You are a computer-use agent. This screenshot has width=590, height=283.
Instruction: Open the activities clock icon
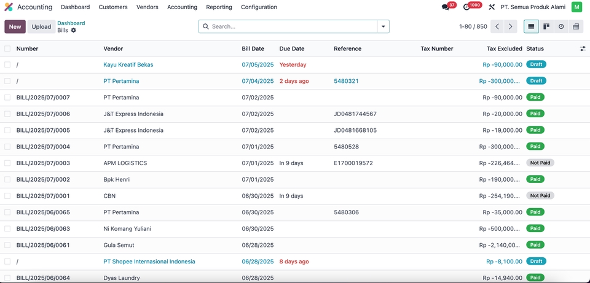[x=466, y=7]
